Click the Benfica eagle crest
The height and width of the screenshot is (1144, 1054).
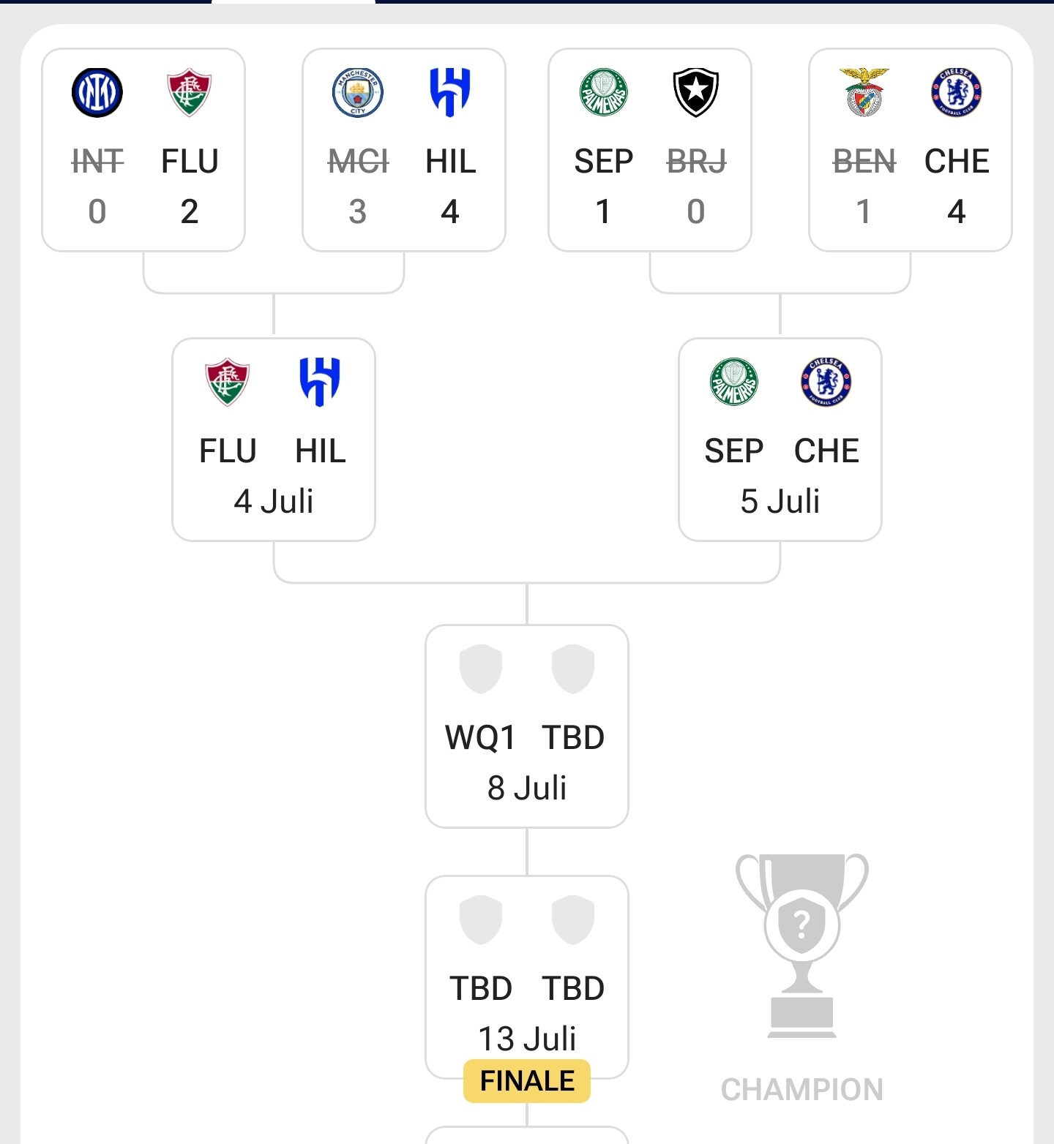click(x=864, y=93)
